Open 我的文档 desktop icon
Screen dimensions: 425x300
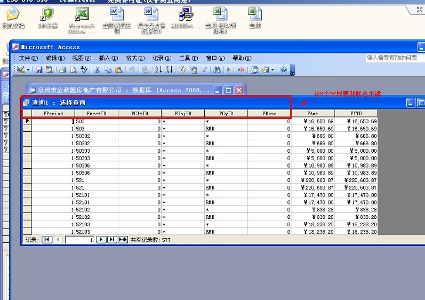coord(13,18)
